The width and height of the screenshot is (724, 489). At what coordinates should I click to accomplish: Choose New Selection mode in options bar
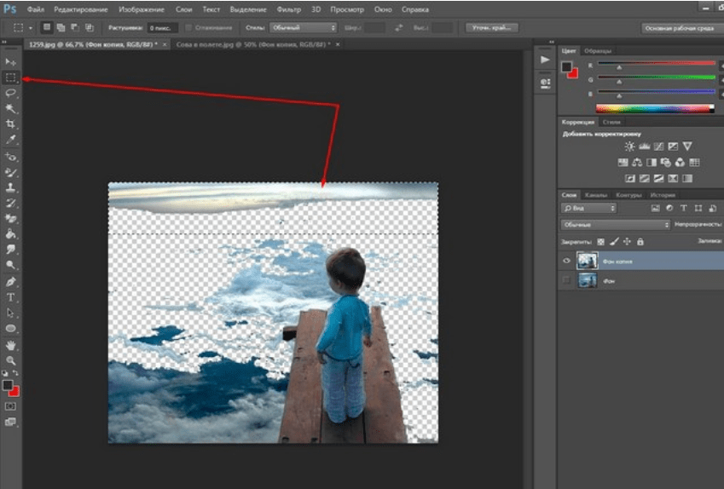click(47, 27)
